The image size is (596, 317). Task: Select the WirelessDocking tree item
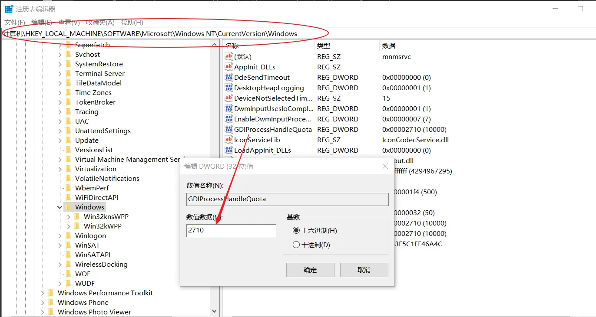101,264
